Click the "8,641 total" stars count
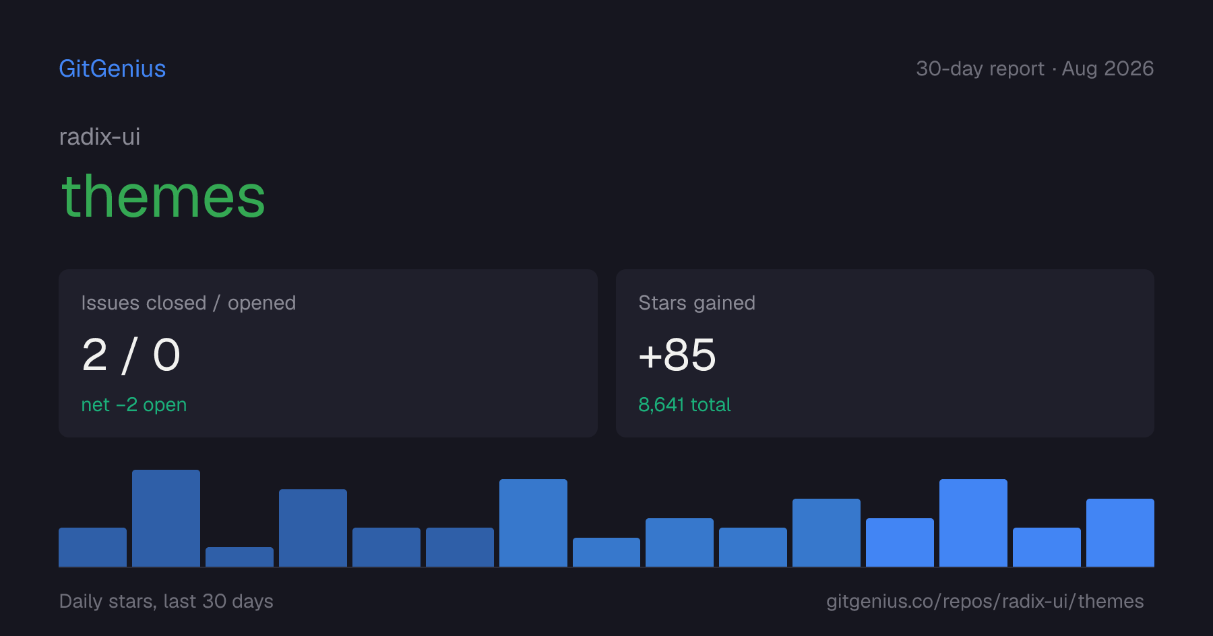This screenshot has width=1213, height=636. point(685,404)
